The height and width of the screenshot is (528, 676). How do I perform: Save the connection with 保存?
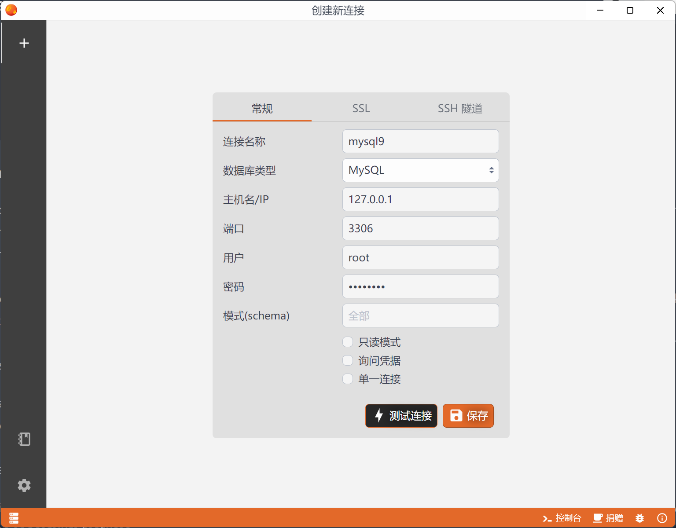pos(468,416)
